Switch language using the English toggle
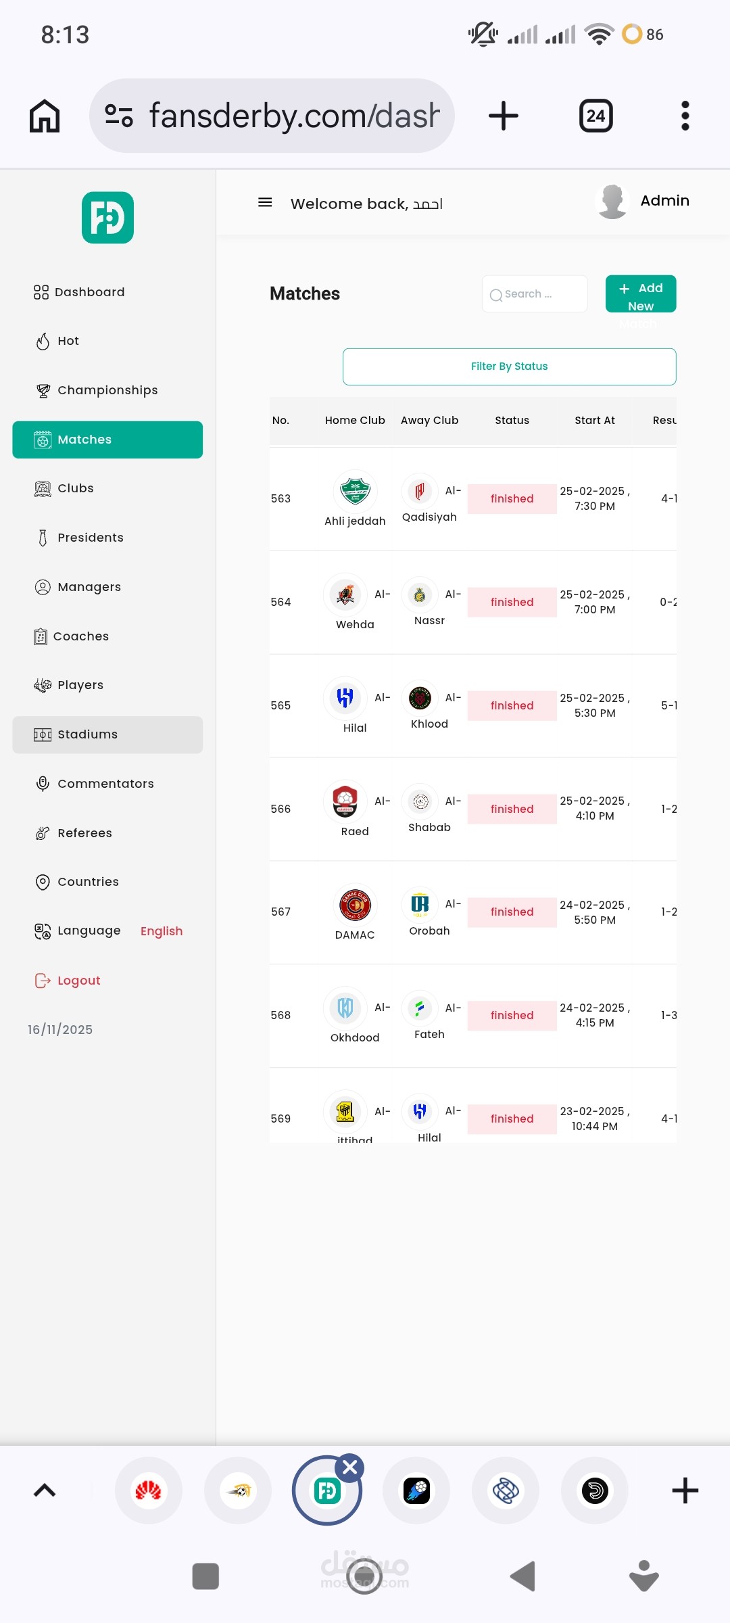 pos(162,931)
